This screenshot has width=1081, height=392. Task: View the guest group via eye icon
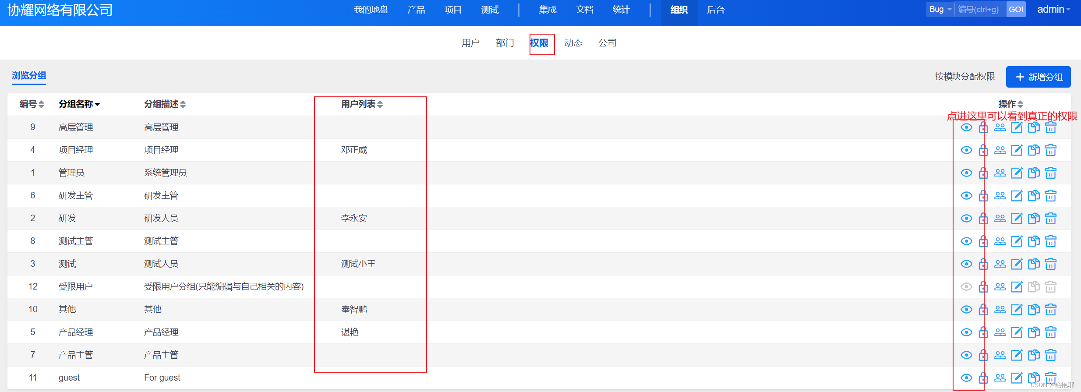[x=966, y=378]
